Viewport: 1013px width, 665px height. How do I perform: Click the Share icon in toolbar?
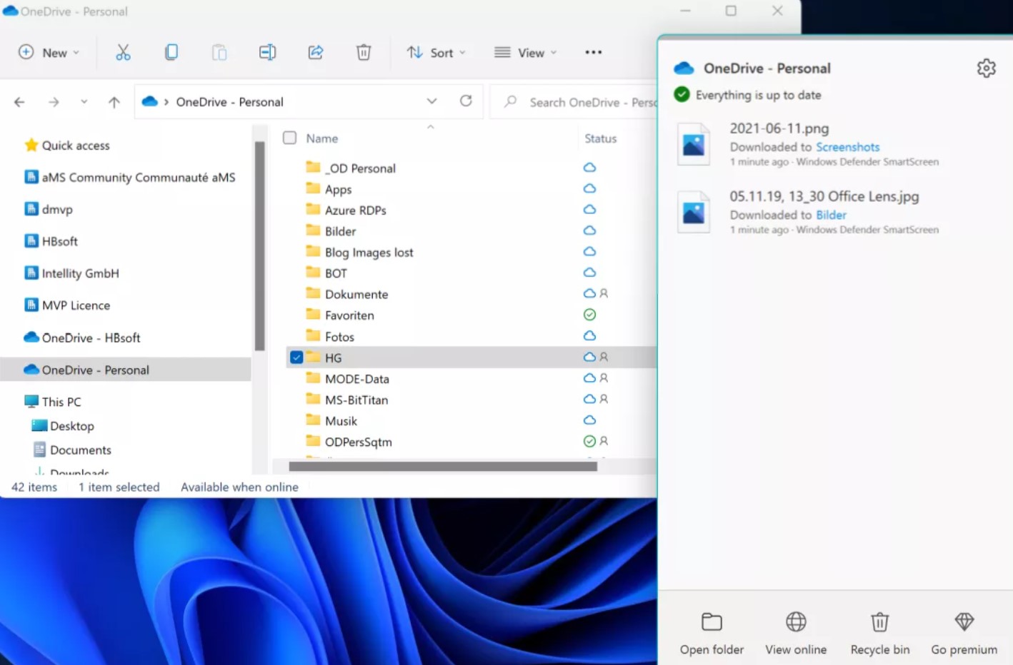(x=316, y=52)
